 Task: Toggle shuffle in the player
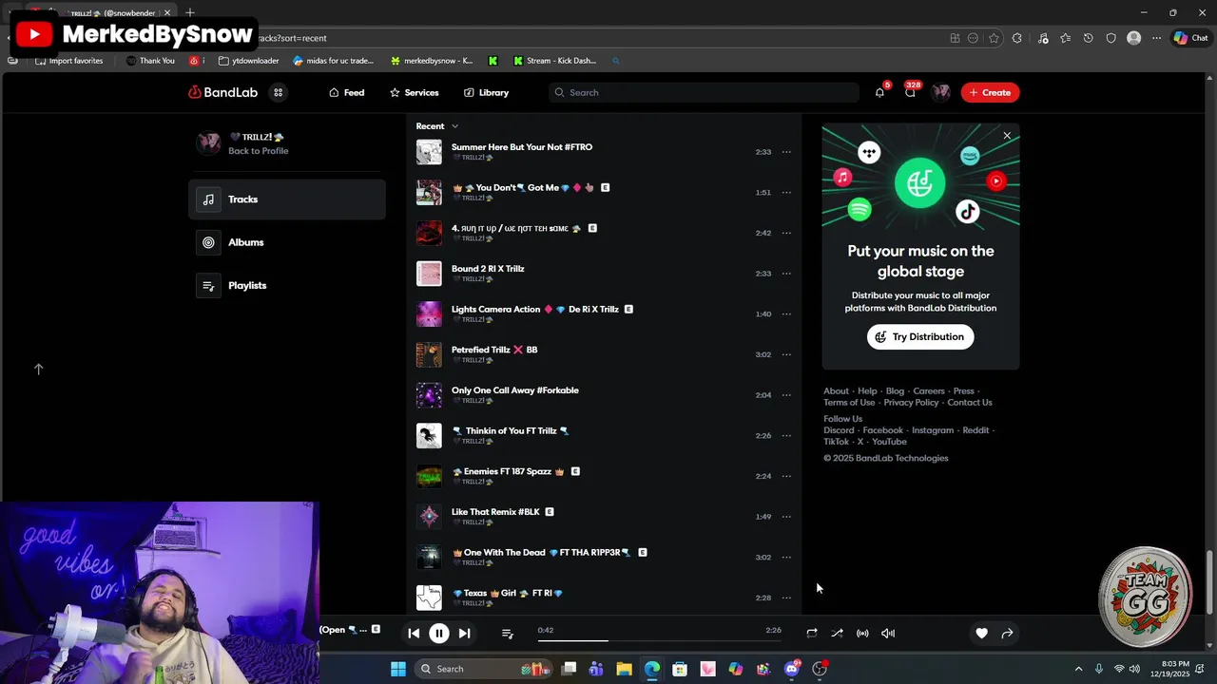pyautogui.click(x=837, y=634)
